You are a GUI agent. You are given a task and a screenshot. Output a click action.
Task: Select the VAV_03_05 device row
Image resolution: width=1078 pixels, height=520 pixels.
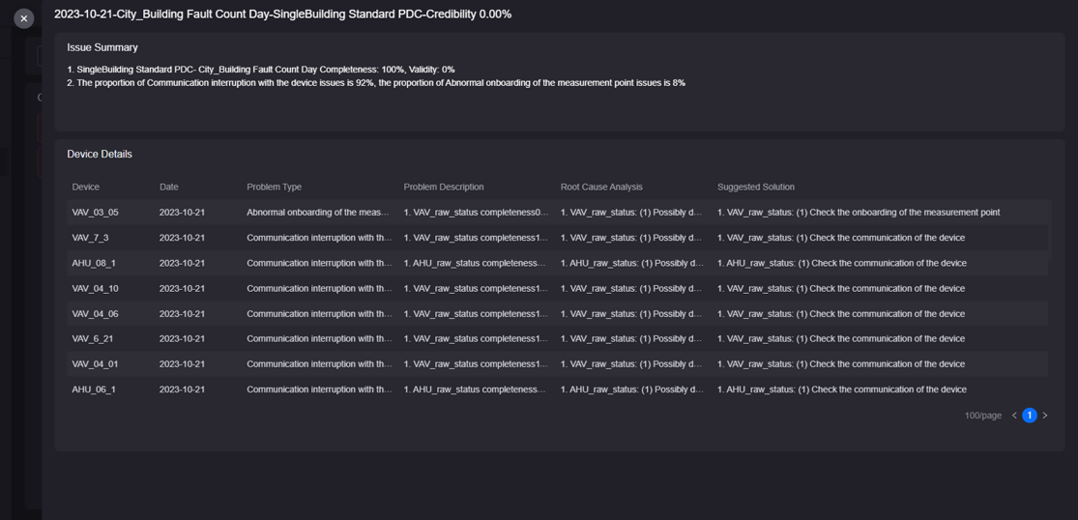coord(95,213)
